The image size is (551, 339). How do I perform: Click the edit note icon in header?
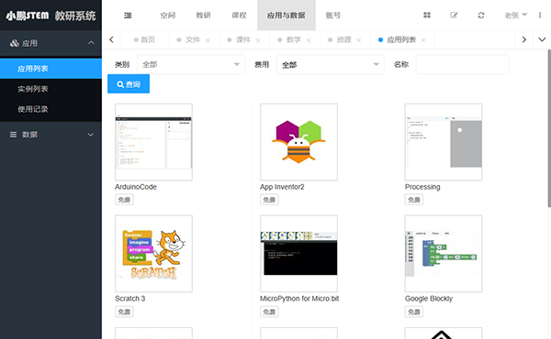point(454,15)
